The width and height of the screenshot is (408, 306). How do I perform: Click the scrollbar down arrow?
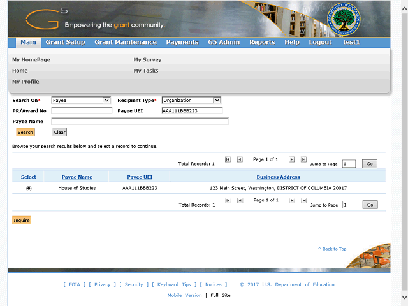(404, 297)
